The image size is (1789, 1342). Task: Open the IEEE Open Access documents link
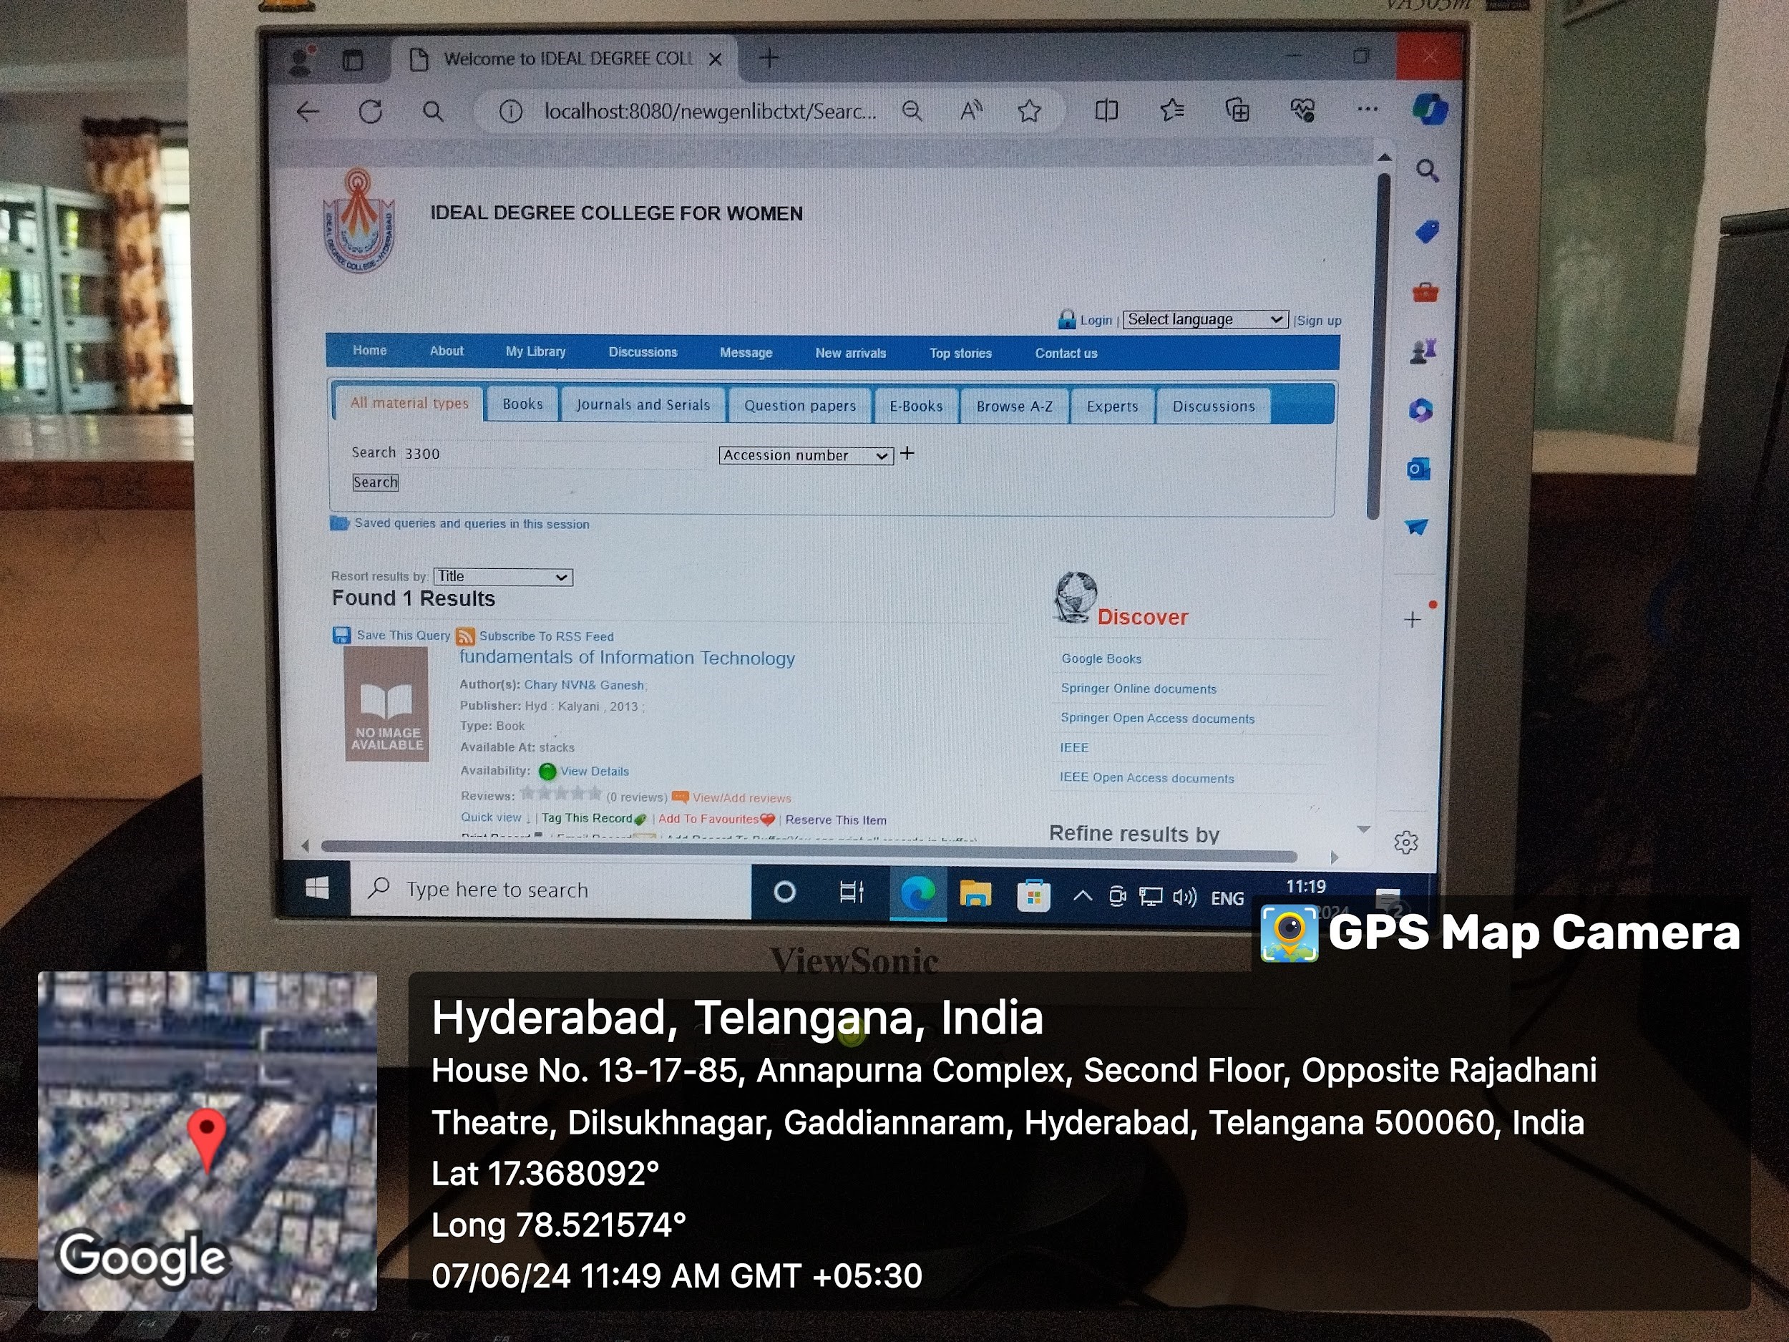[1147, 777]
